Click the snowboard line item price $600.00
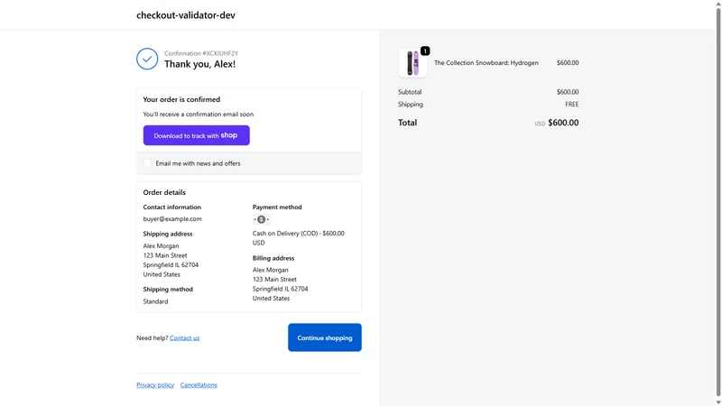 coord(568,63)
